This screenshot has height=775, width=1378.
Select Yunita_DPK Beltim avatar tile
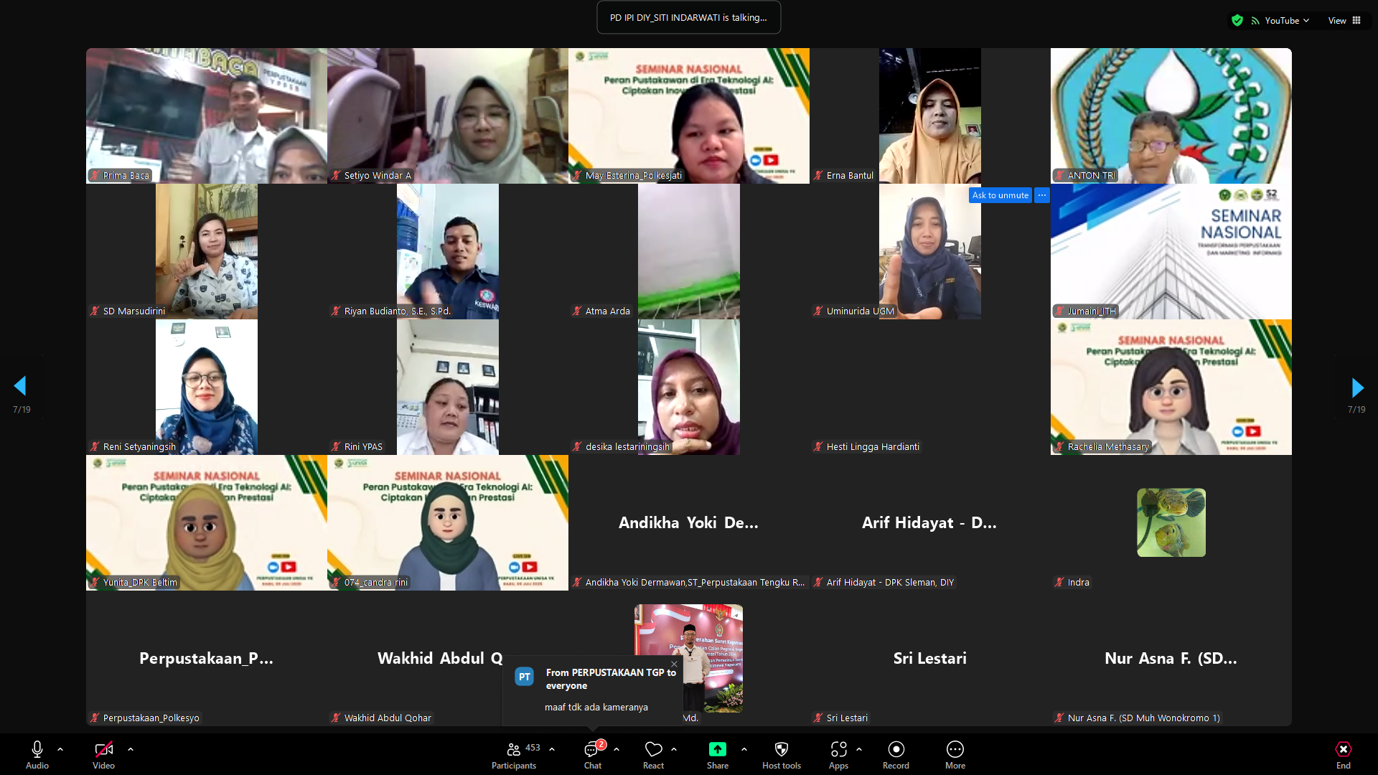[207, 522]
